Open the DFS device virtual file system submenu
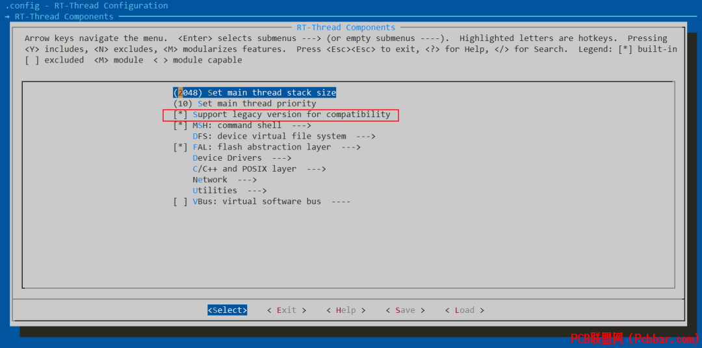Image resolution: width=702 pixels, height=348 pixels. click(284, 136)
